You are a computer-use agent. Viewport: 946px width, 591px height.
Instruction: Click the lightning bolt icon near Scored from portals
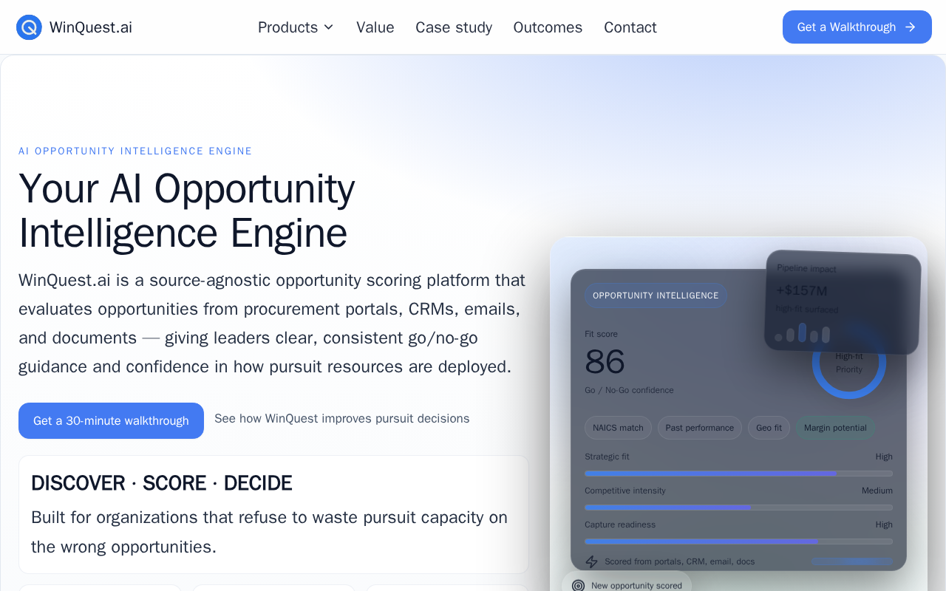pos(591,561)
